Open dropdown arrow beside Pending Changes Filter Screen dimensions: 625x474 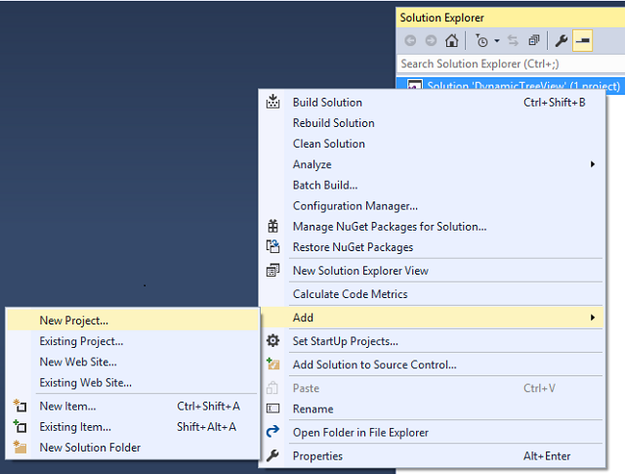tap(497, 41)
